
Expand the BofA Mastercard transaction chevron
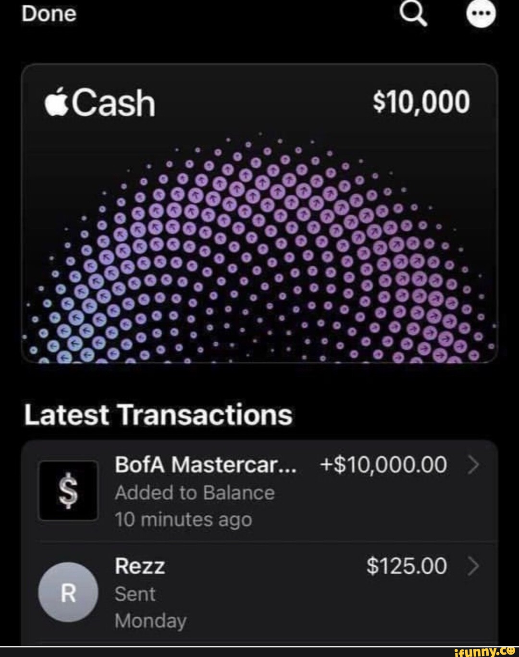(474, 465)
